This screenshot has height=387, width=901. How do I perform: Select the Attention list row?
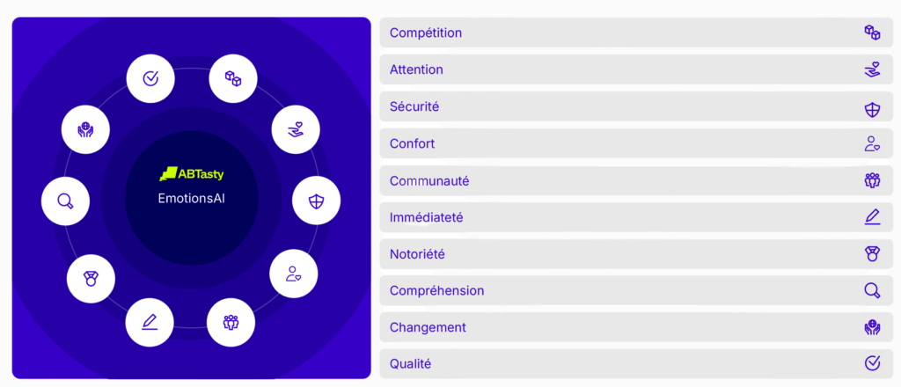(636, 69)
